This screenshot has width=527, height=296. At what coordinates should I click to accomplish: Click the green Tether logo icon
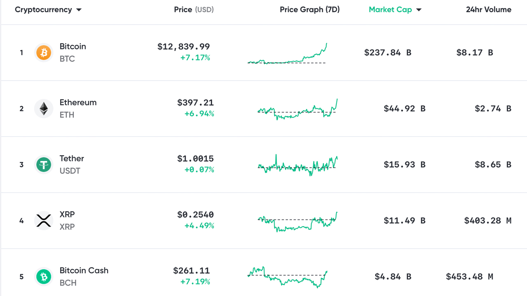pos(43,164)
